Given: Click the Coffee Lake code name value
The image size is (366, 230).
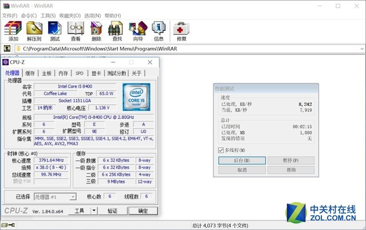Looking at the screenshot, I should (x=55, y=93).
